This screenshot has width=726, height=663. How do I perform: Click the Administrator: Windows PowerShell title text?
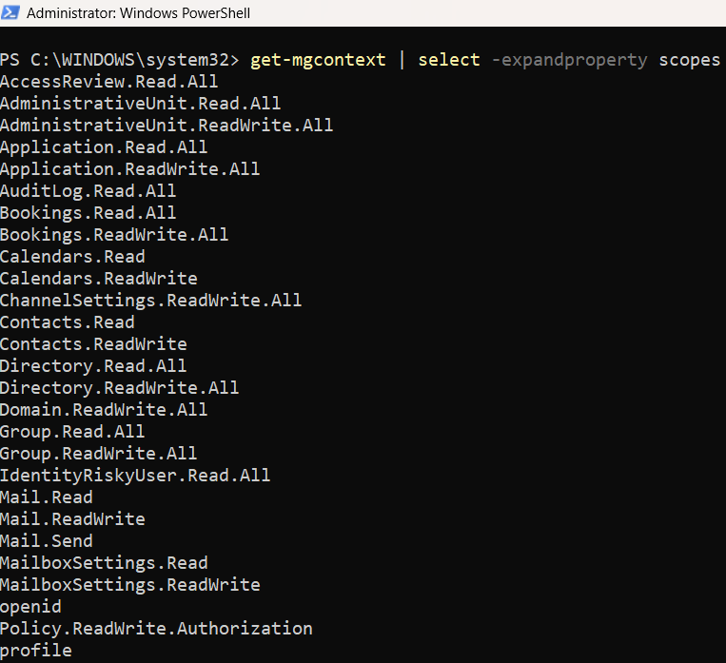click(x=138, y=13)
